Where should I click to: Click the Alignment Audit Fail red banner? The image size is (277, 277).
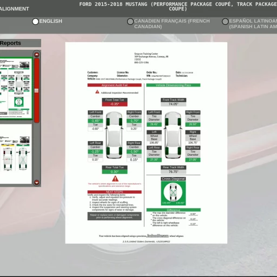click(115, 85)
